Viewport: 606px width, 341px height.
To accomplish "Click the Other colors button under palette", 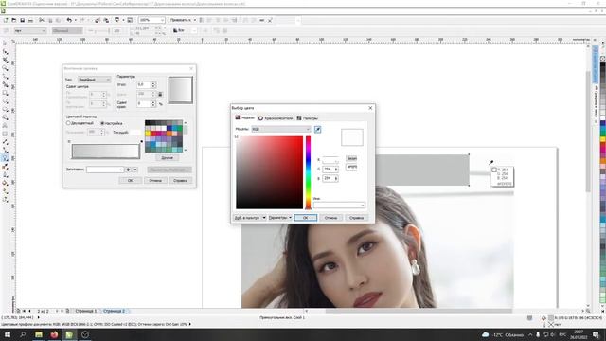I will 167,158.
